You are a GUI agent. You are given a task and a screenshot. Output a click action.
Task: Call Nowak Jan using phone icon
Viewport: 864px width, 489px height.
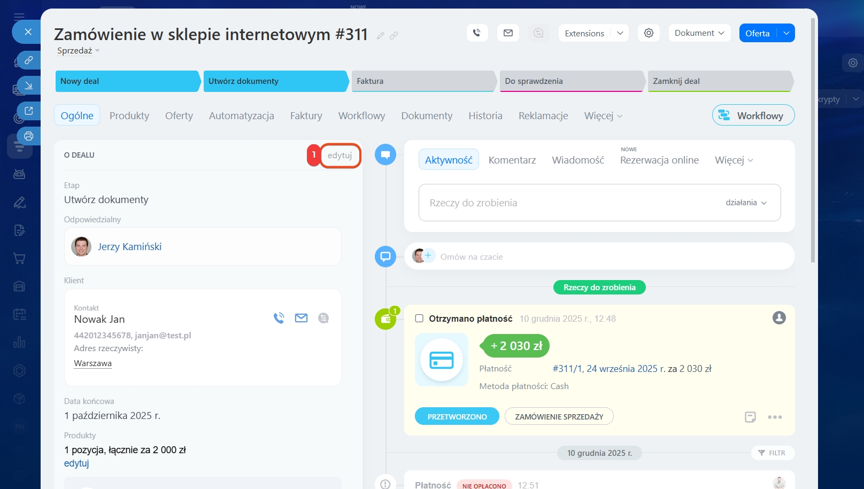pos(279,318)
